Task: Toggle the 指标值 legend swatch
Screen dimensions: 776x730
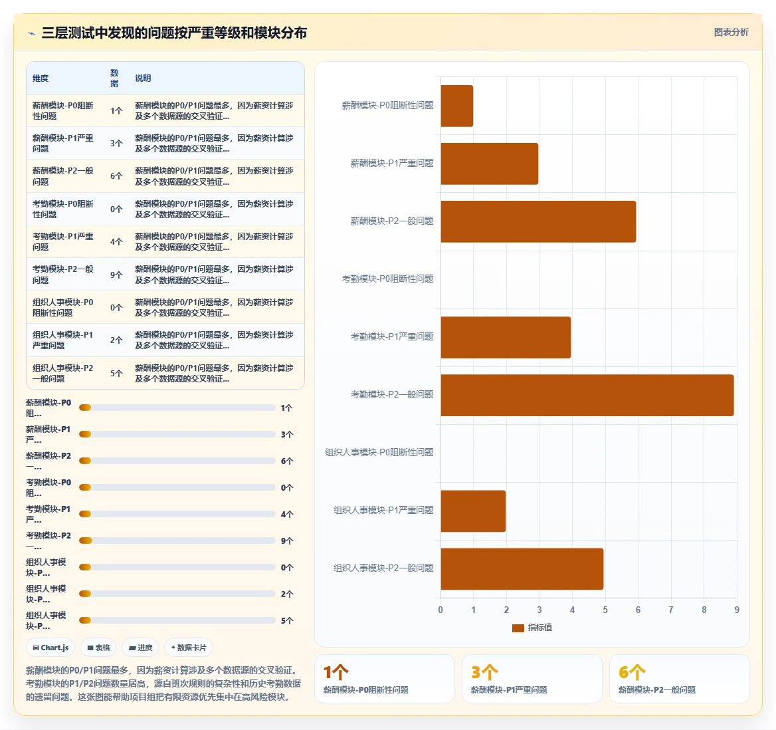Action: (x=518, y=628)
